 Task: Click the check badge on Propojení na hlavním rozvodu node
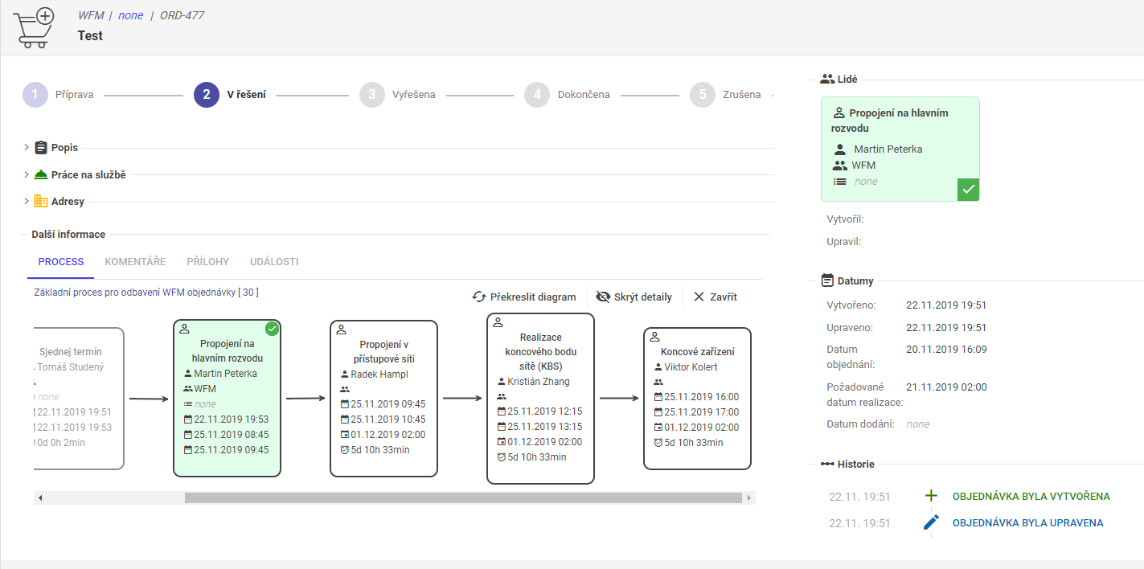tap(272, 329)
